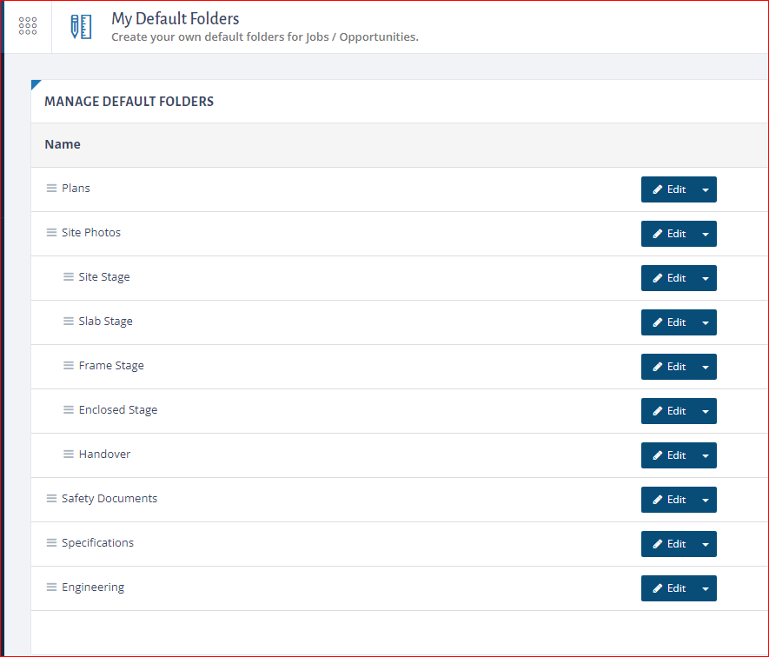The image size is (769, 657).
Task: Grab the drag handle beside Slab Stage
Action: [69, 322]
